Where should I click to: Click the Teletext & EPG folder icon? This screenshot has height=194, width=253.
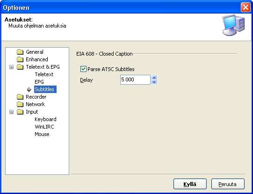pos(20,67)
